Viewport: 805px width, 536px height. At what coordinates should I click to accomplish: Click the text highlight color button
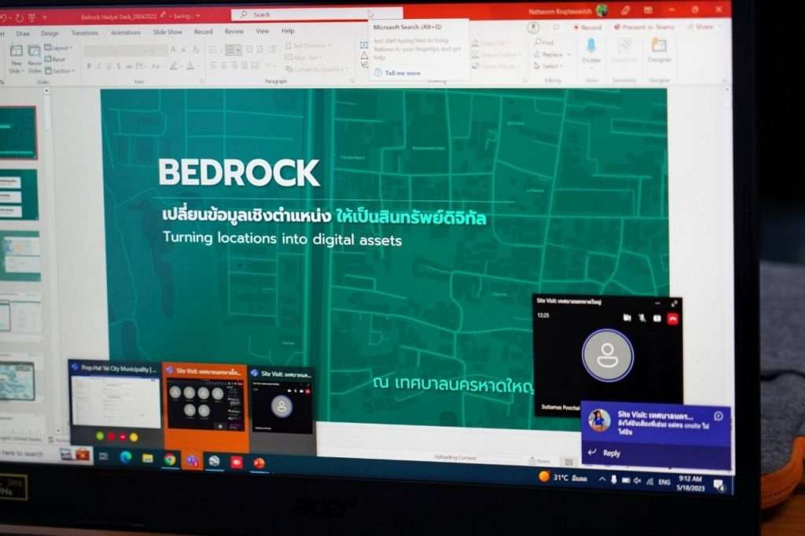[175, 66]
